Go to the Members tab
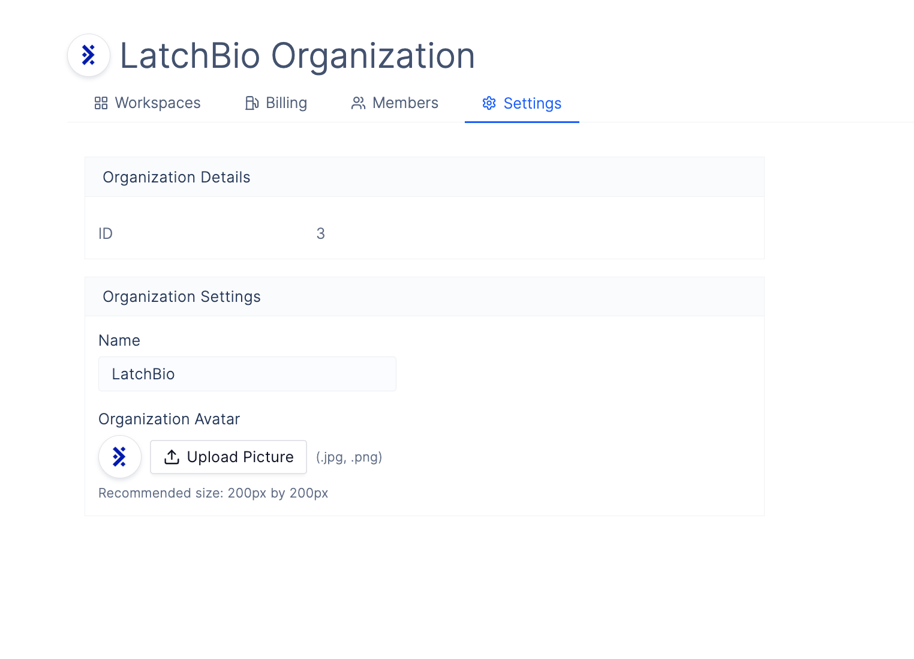 pos(395,103)
